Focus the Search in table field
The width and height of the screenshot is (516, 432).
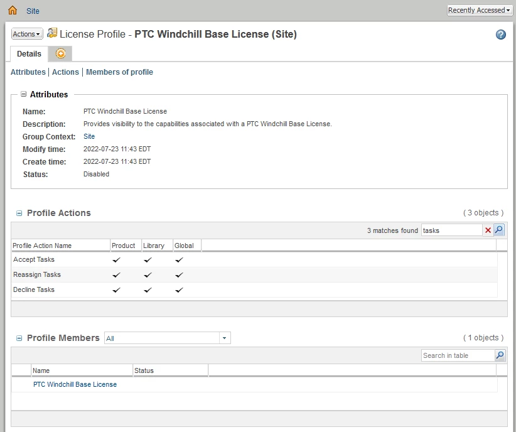(458, 355)
